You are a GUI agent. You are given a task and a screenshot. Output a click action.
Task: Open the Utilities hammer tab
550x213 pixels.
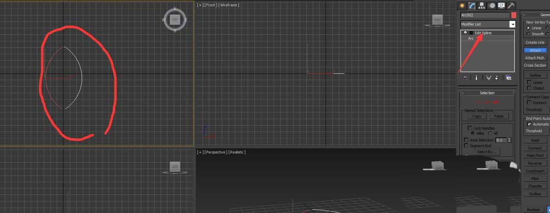pos(511,5)
